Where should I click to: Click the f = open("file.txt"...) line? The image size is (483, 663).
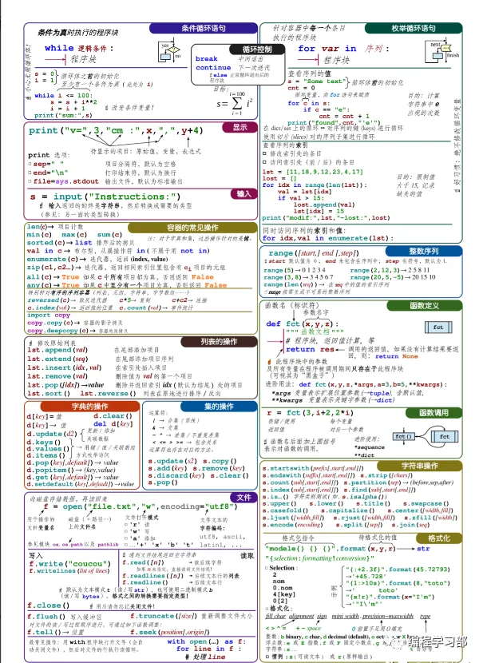[x=139, y=507]
